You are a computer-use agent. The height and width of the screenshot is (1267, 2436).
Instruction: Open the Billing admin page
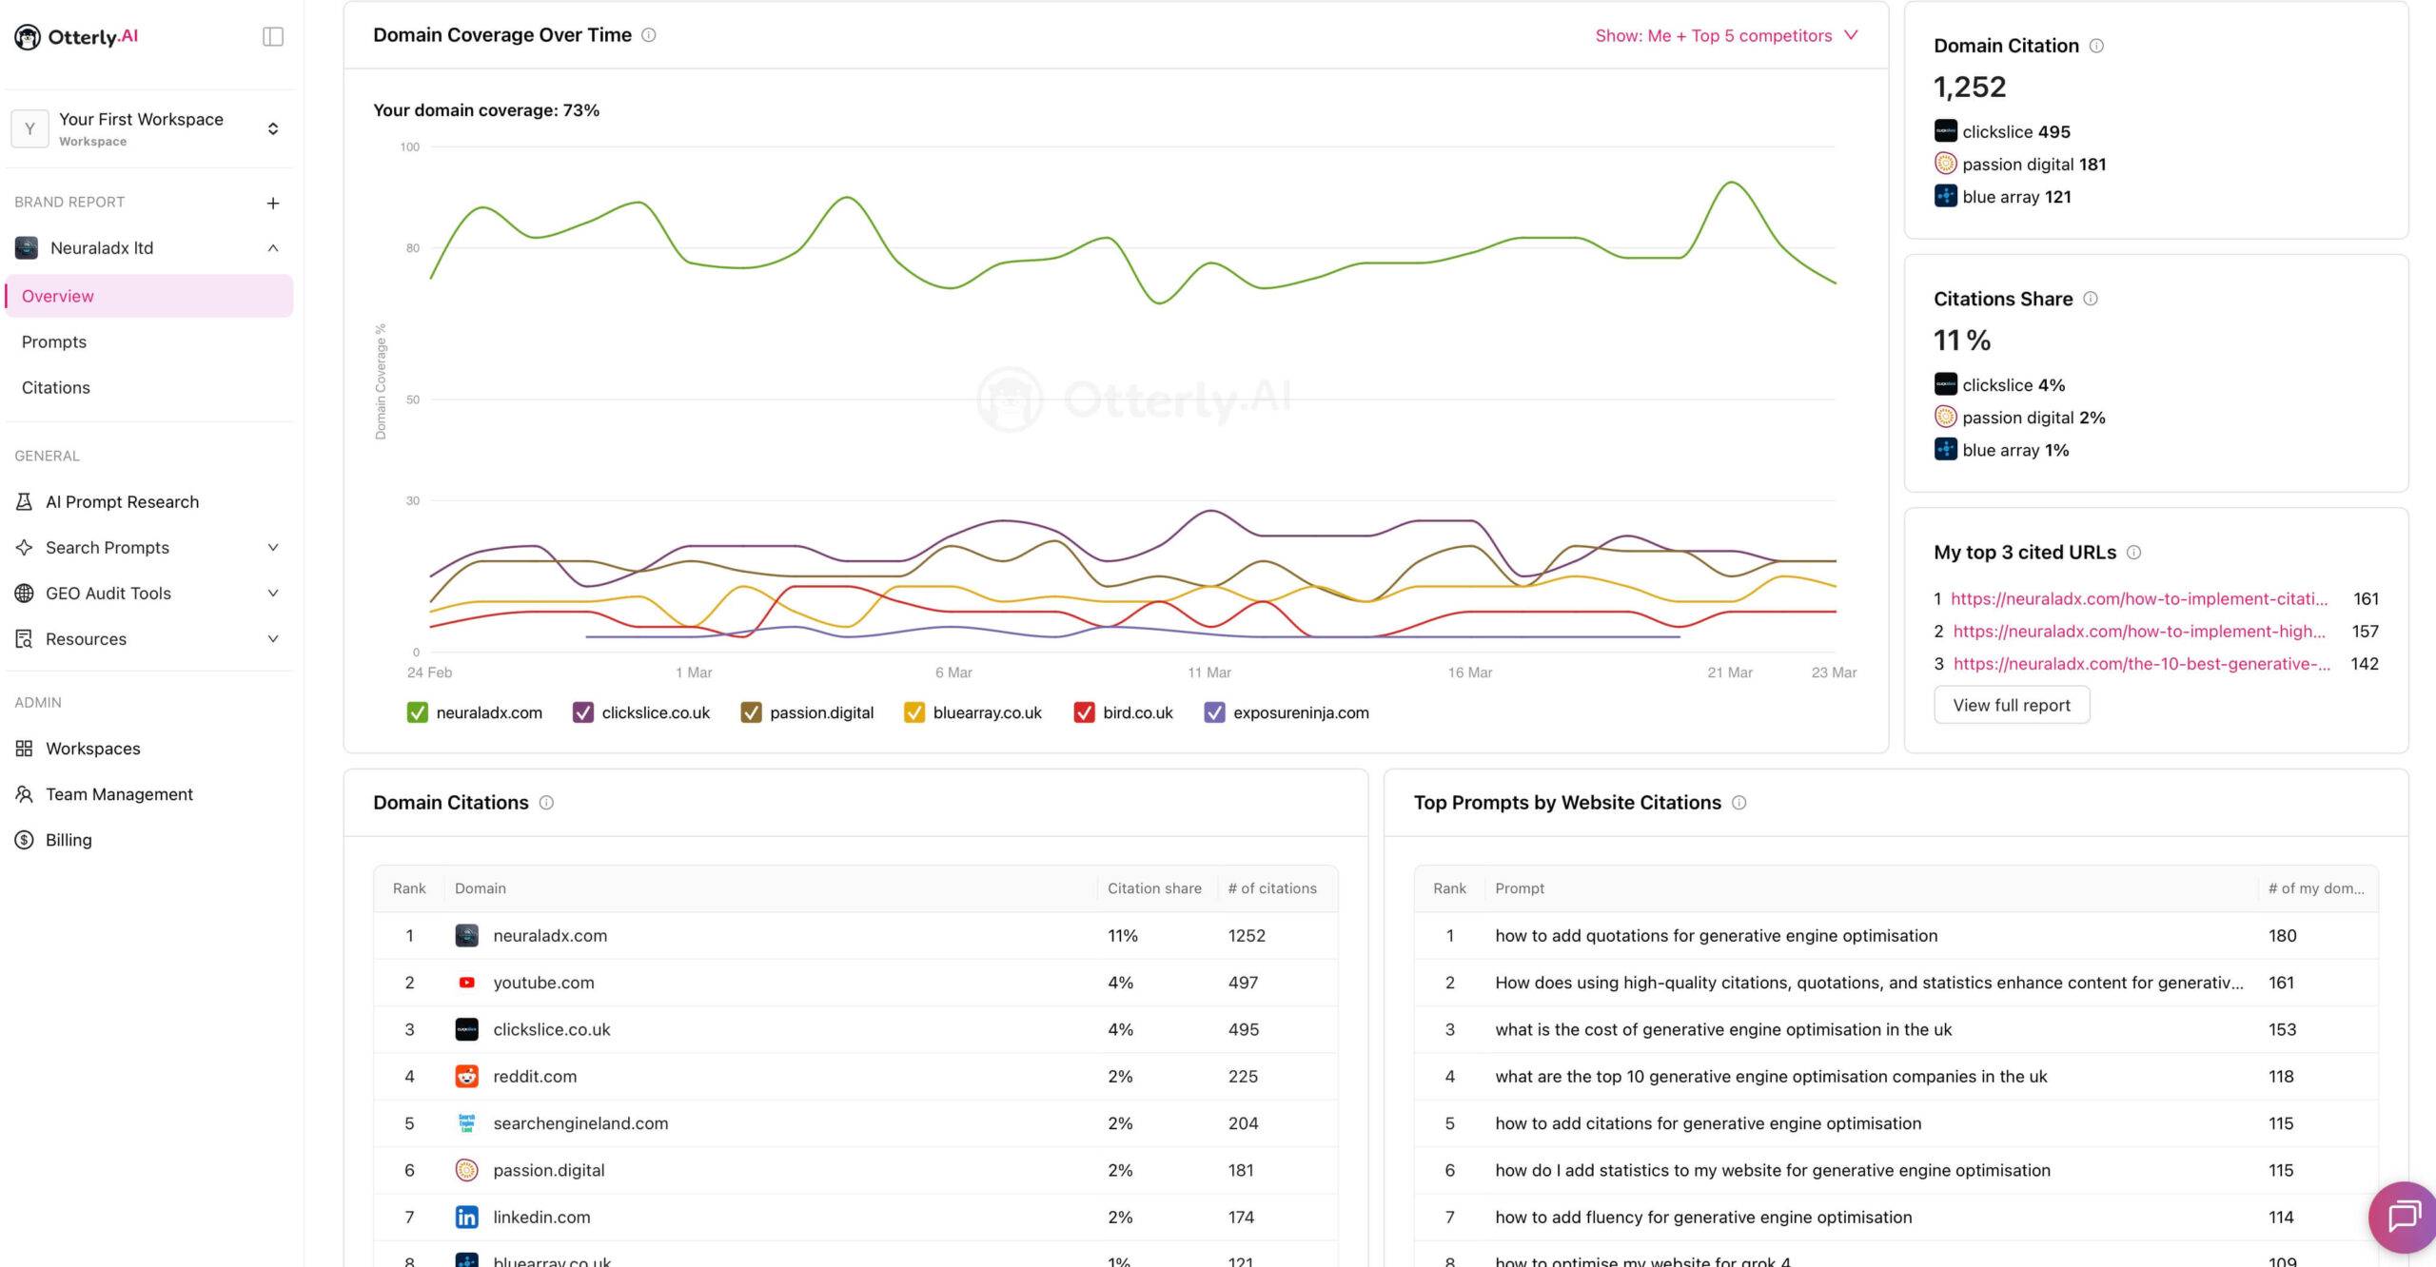(x=69, y=840)
